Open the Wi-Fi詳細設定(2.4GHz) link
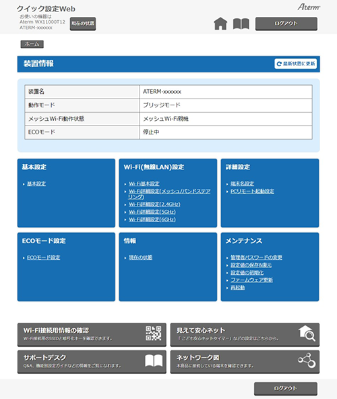 tap(154, 205)
